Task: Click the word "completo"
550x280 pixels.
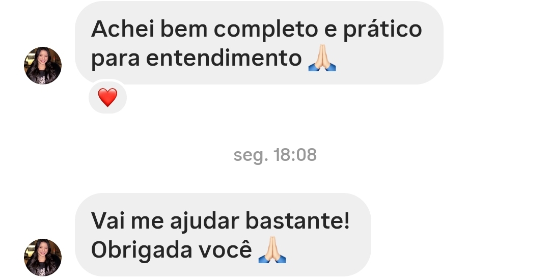Action: coord(266,30)
